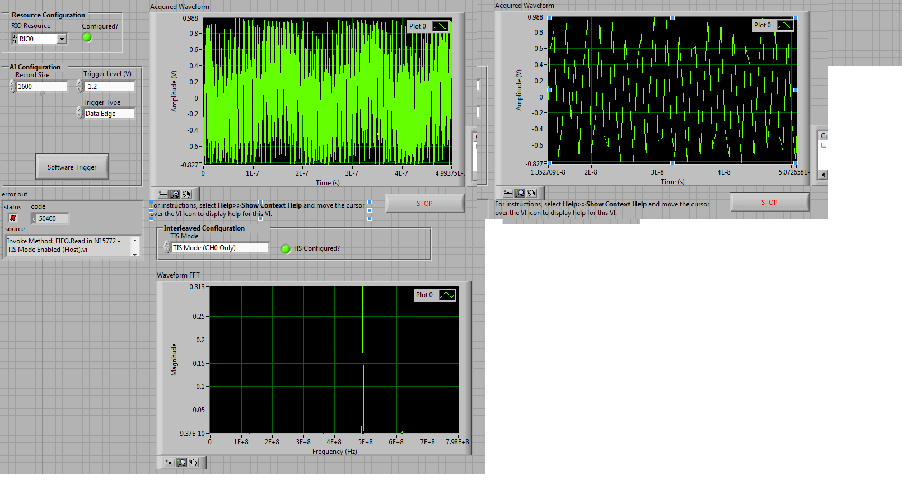Image resolution: width=902 pixels, height=484 pixels.
Task: Click the '1.352709E-8' start time on right graph
Action: [548, 172]
